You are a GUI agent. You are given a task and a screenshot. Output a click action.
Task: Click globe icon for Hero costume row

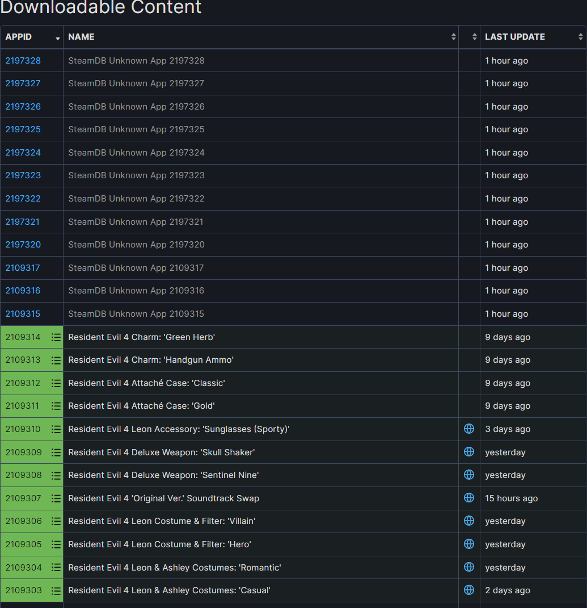click(469, 544)
